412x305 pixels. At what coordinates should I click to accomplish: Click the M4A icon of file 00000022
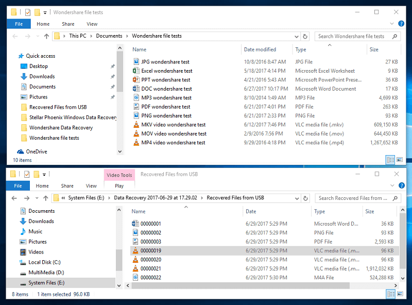[x=135, y=277]
